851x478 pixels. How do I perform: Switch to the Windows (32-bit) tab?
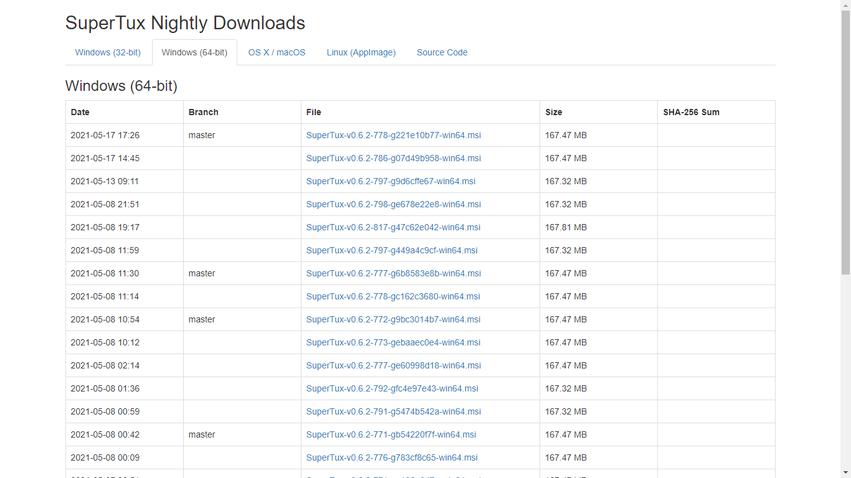tap(108, 52)
